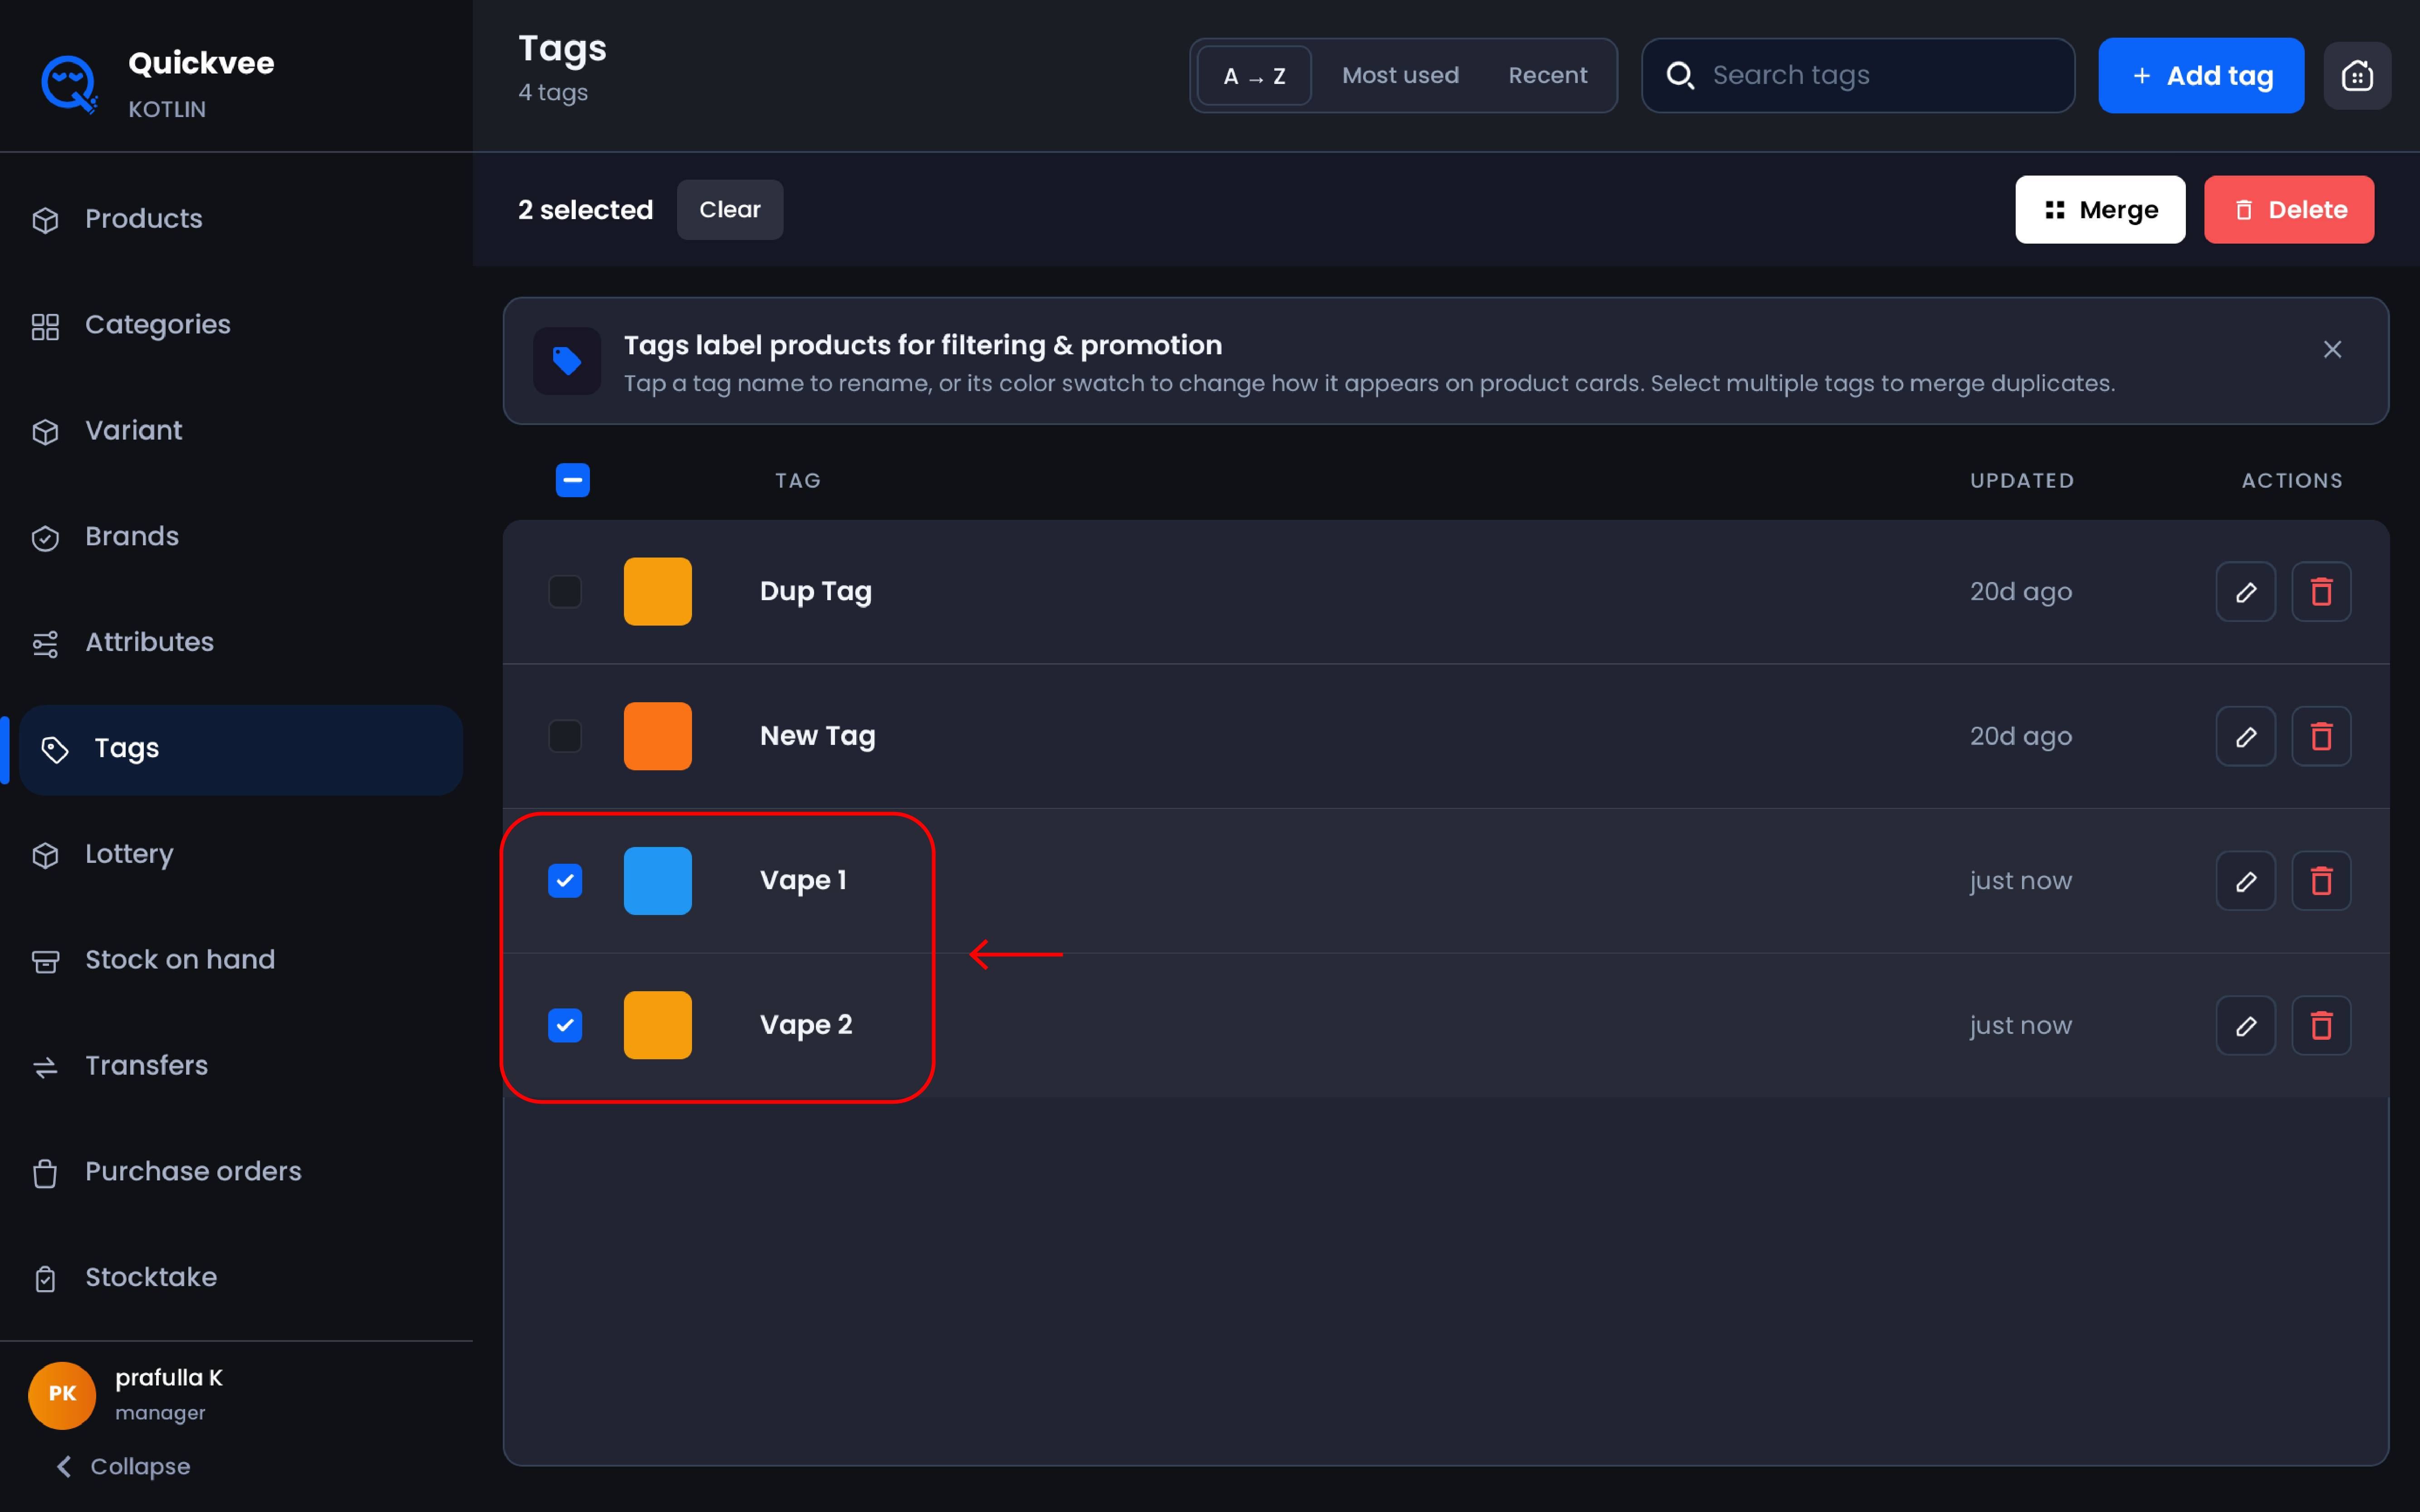Open the Vape 1 blue color swatch
The image size is (2420, 1512).
coord(658,881)
